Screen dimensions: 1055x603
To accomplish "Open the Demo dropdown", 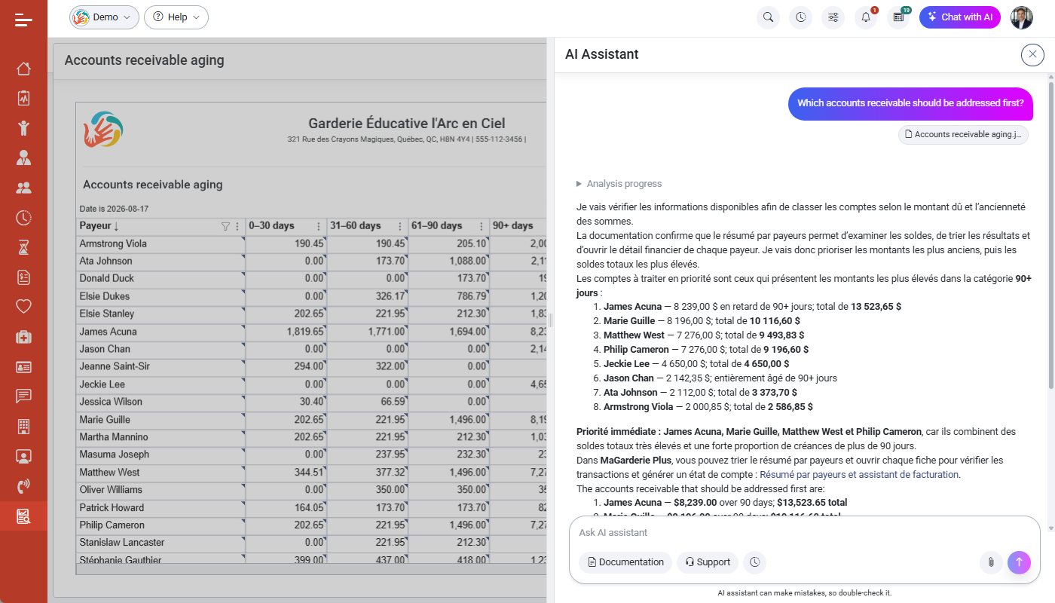I will (x=104, y=17).
